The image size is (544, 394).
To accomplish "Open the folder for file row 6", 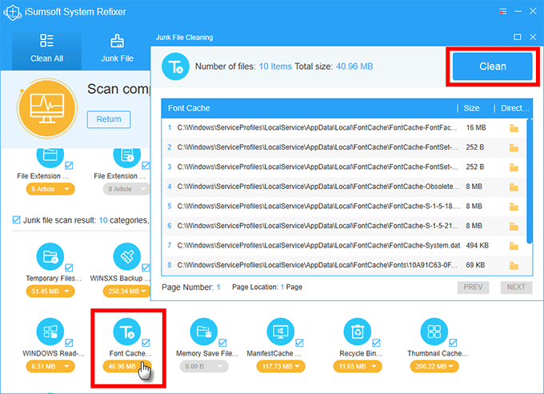I will [x=514, y=227].
